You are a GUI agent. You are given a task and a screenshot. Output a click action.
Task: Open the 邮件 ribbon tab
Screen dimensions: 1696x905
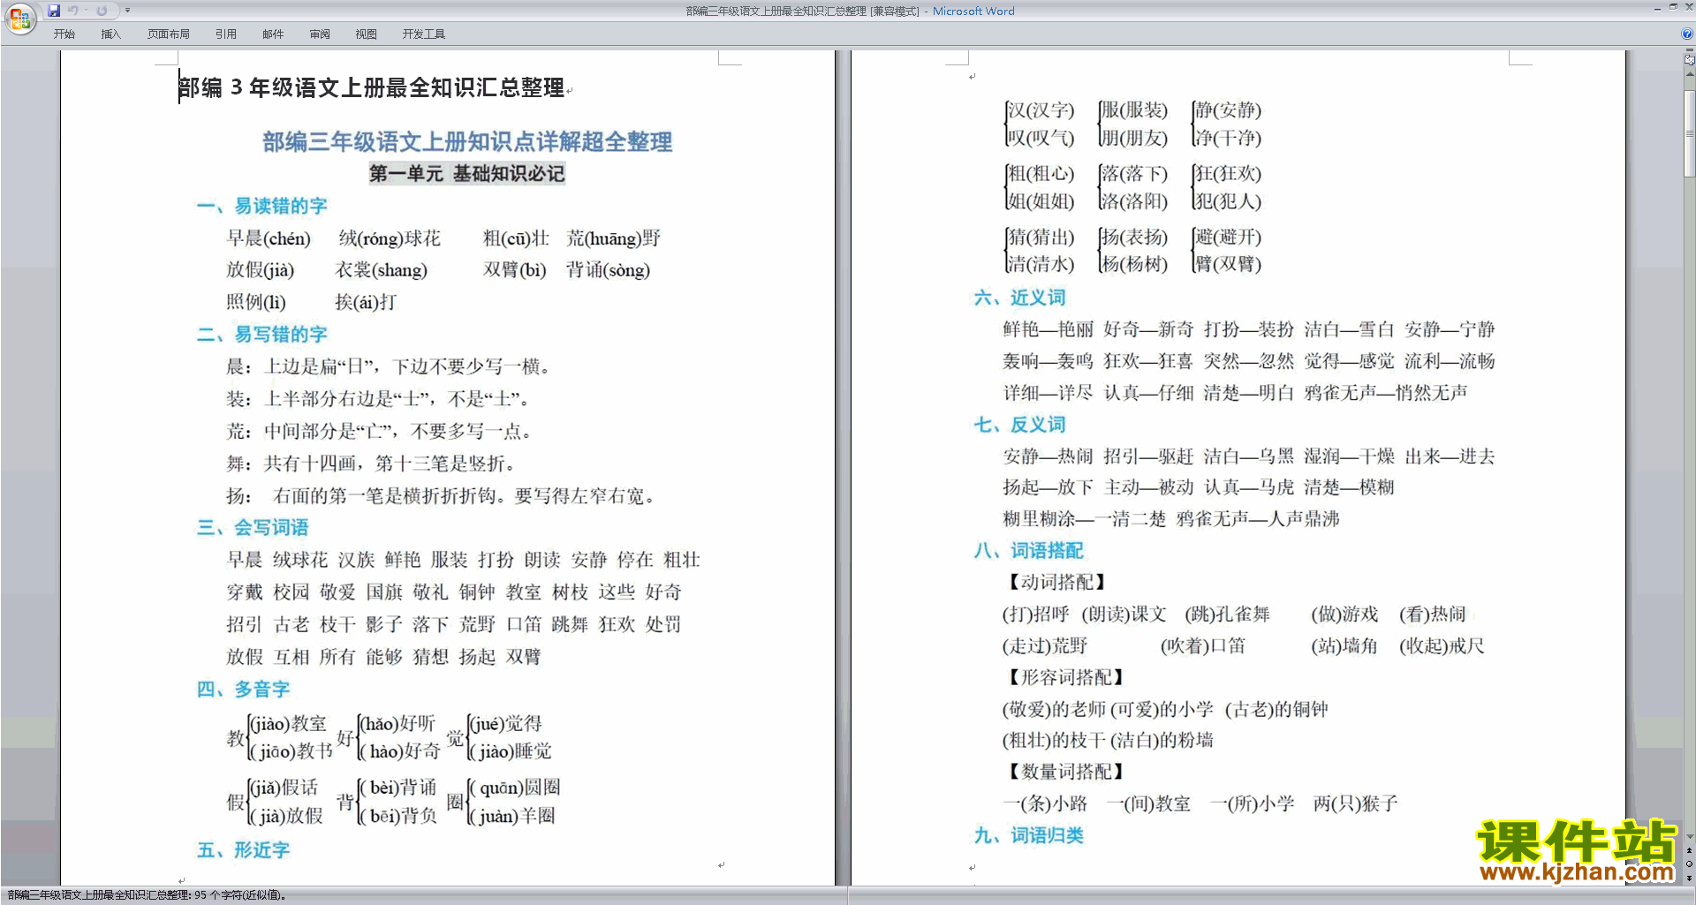(273, 34)
